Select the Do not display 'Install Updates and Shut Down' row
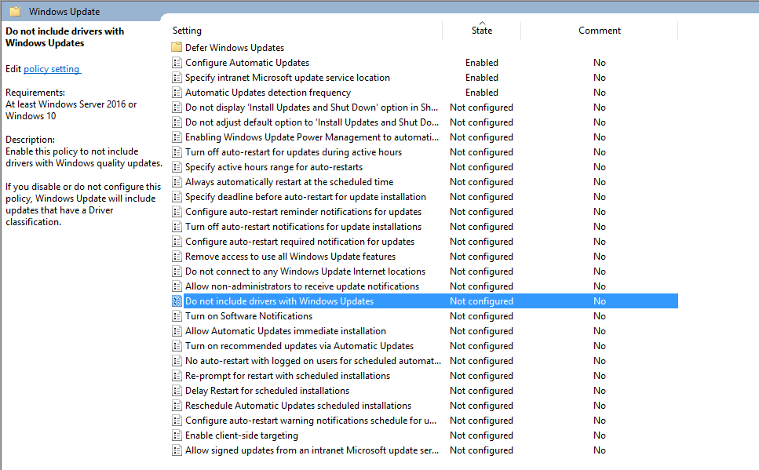This screenshot has height=470, width=759. click(x=312, y=107)
